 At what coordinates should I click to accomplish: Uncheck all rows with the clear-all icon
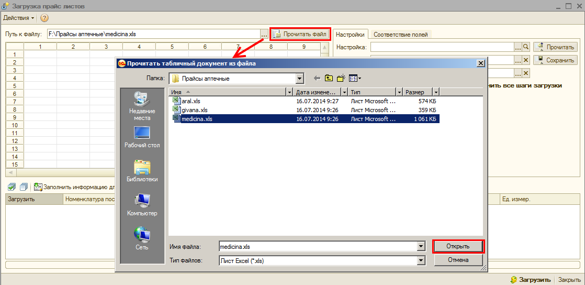pyautogui.click(x=24, y=187)
